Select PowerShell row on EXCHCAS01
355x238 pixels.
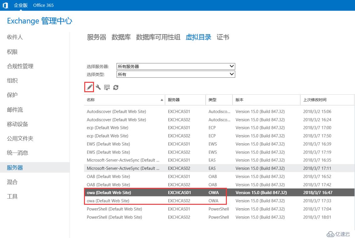pyautogui.click(x=219, y=209)
